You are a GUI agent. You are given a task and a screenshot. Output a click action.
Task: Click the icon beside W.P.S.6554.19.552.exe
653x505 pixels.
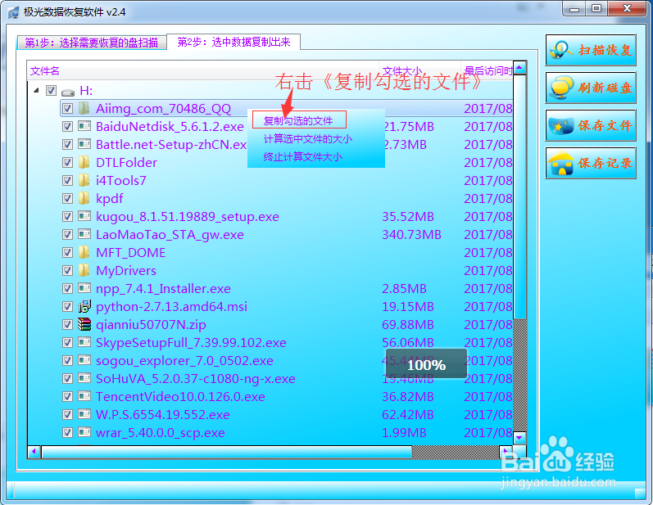tap(84, 414)
